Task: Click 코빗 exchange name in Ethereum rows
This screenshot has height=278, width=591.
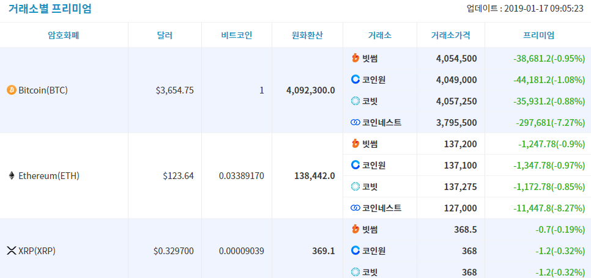Action: point(370,187)
